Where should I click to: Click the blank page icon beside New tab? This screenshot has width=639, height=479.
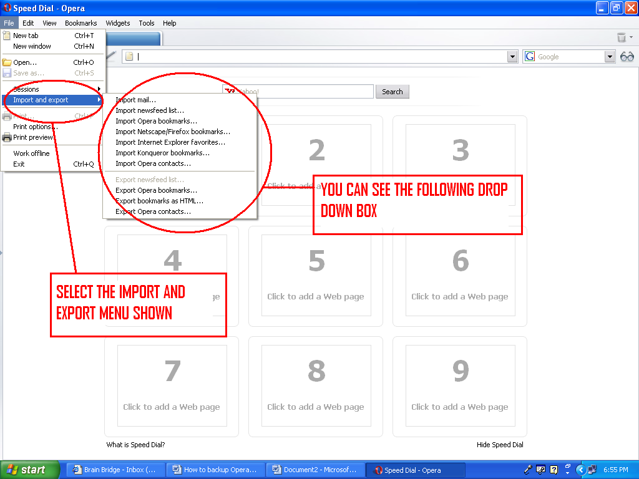(x=6, y=36)
